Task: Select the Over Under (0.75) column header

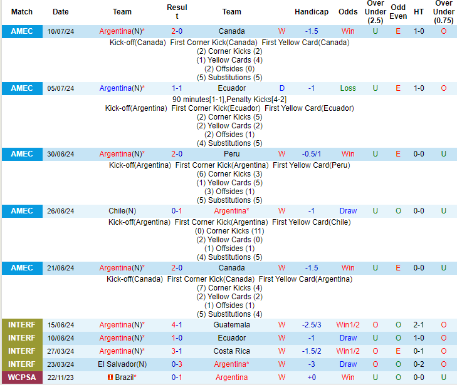Action: 444,12
